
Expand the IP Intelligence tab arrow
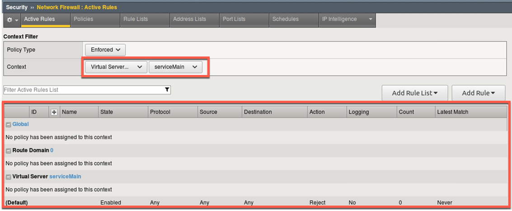pos(370,19)
